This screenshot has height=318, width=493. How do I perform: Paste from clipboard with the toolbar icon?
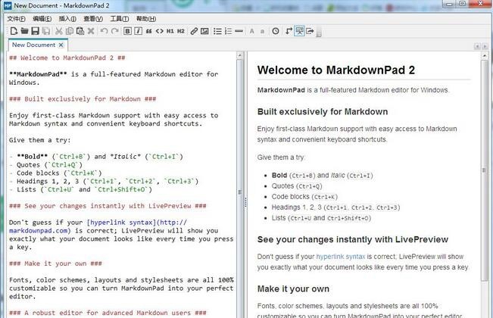pos(80,31)
